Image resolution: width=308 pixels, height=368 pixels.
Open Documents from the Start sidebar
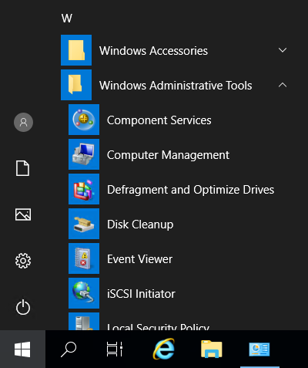pyautogui.click(x=23, y=168)
